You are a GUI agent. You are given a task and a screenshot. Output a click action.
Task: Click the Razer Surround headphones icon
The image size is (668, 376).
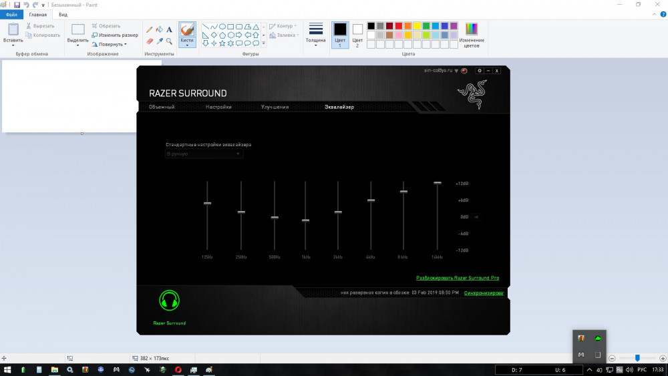(169, 301)
